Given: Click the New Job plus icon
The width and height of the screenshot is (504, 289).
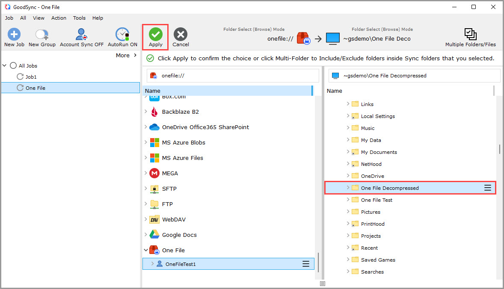Looking at the screenshot, I should pos(14,34).
